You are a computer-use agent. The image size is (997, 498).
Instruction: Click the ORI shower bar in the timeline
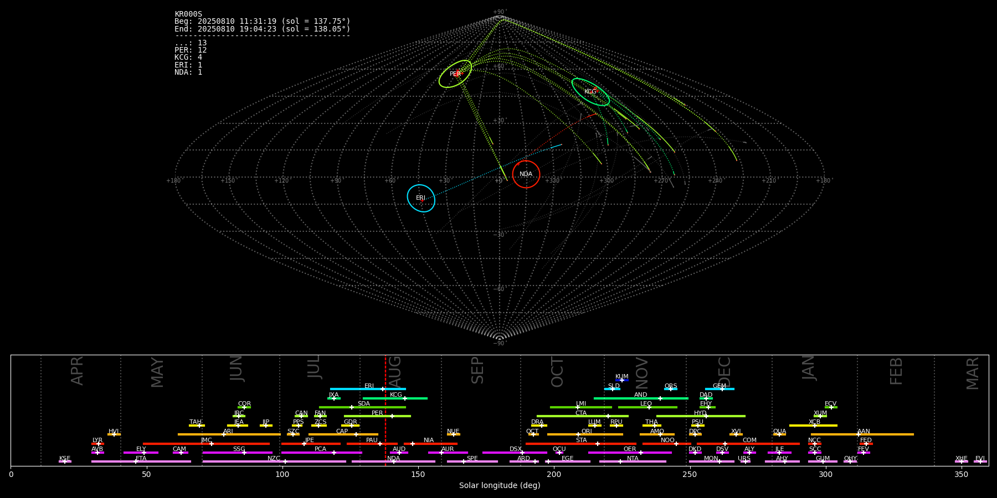click(x=585, y=434)
